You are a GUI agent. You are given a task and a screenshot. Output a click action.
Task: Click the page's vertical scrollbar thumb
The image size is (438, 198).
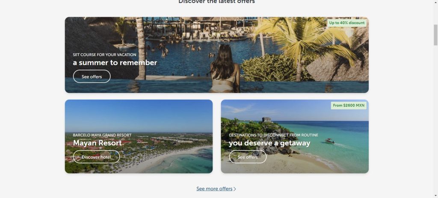point(435,35)
